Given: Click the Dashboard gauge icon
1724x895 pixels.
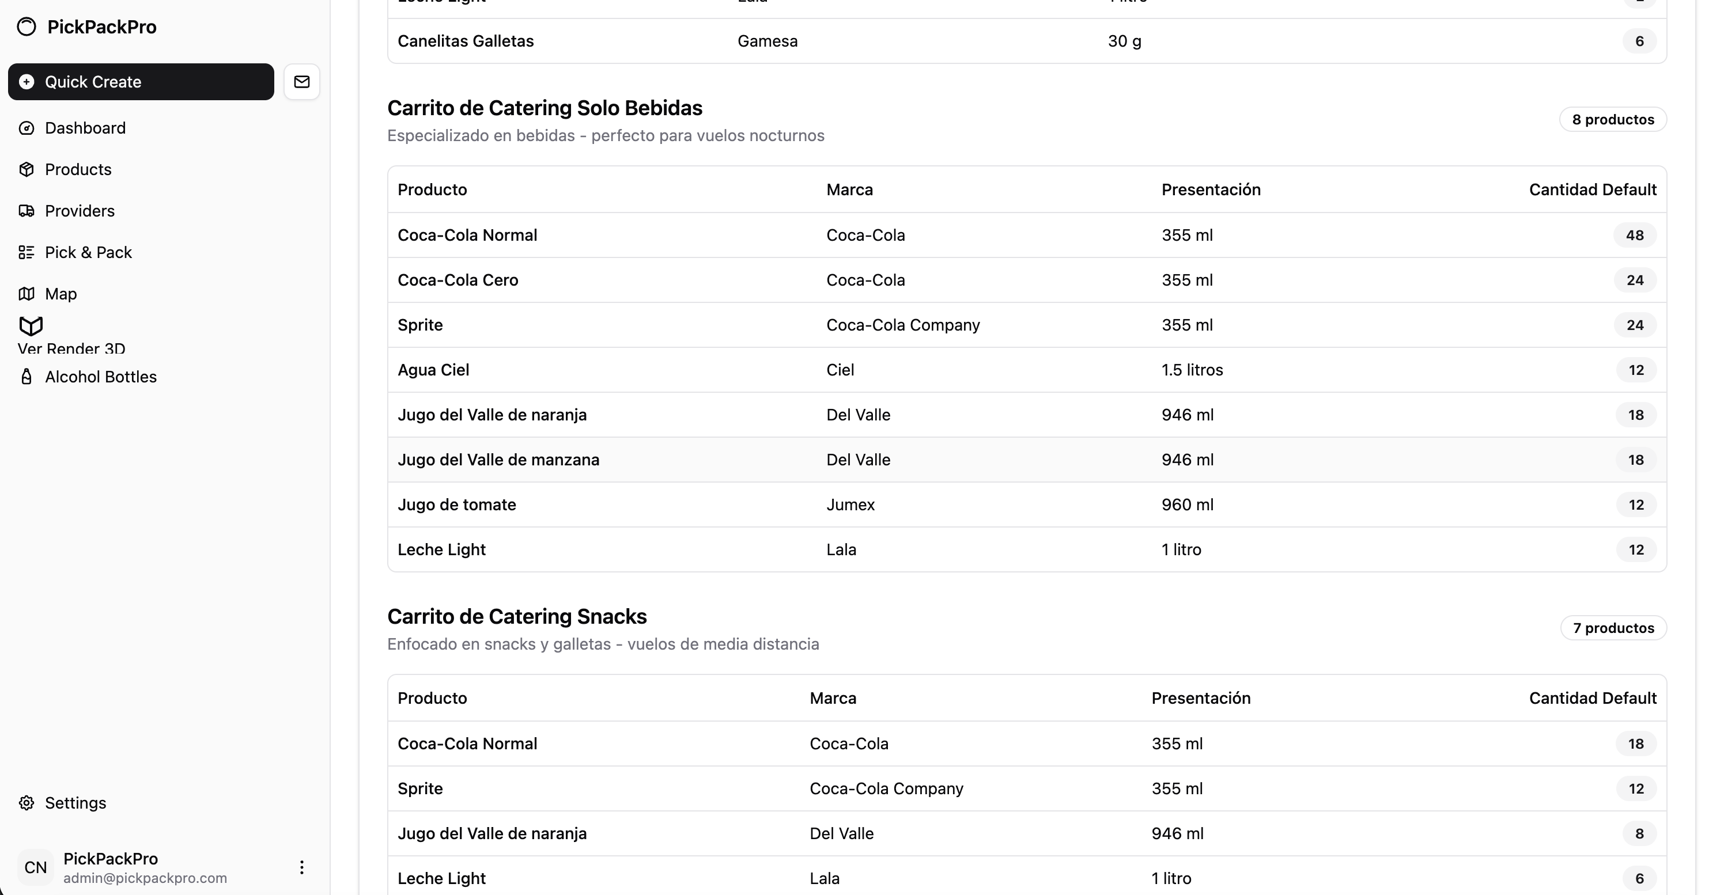Looking at the screenshot, I should [27, 128].
